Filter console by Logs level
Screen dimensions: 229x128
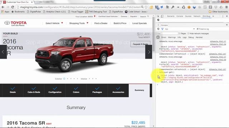pos(185,37)
